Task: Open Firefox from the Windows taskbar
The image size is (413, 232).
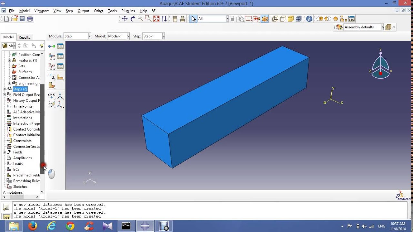Action: 33,226
